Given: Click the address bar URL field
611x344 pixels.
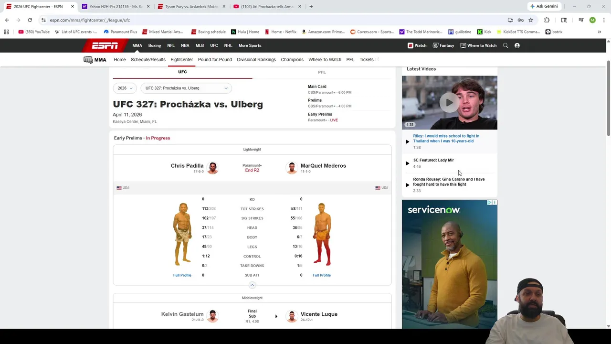Looking at the screenshot, I should pos(272,20).
